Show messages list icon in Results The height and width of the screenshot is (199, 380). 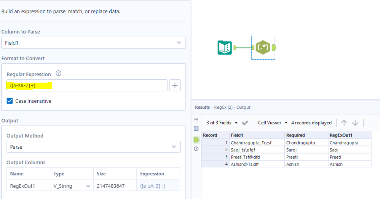(196, 120)
